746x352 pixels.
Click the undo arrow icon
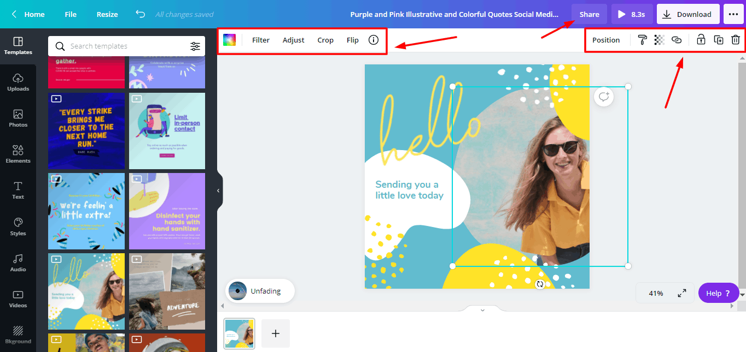pos(141,14)
